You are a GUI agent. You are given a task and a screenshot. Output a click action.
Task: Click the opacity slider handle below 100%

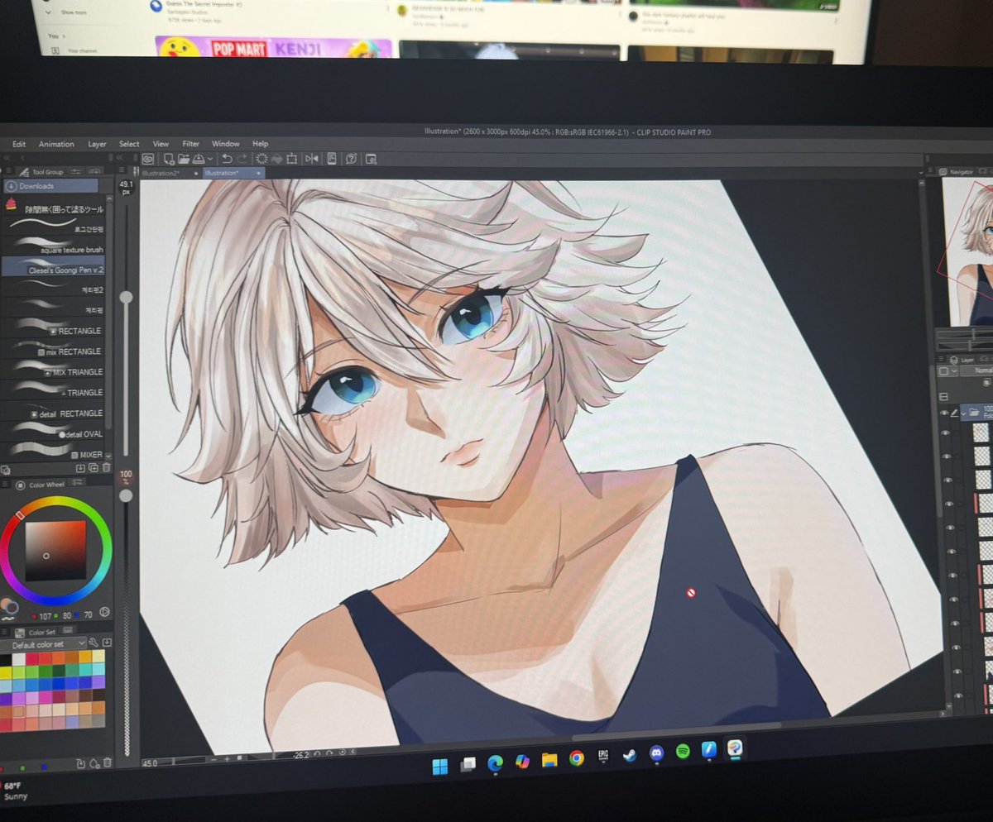coord(126,495)
